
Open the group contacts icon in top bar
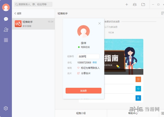point(135,5)
